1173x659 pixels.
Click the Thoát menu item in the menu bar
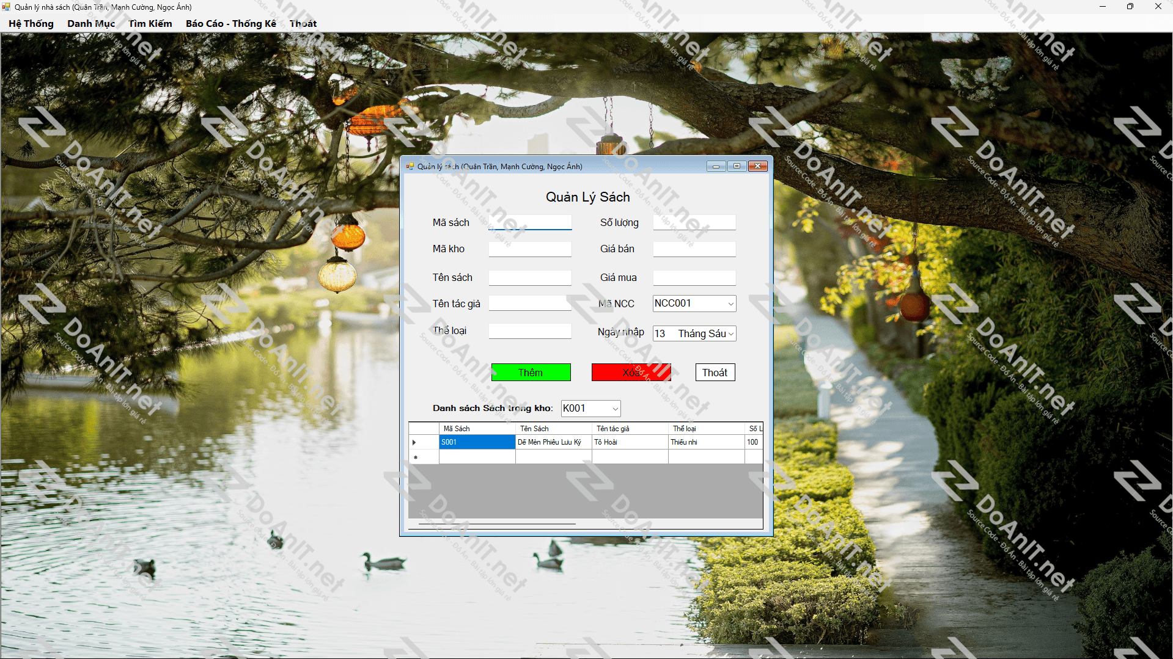303,23
